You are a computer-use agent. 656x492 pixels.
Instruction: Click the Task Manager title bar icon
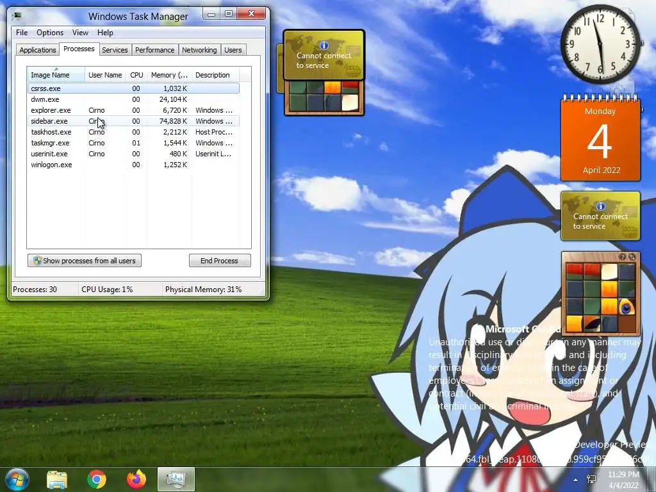tap(17, 16)
